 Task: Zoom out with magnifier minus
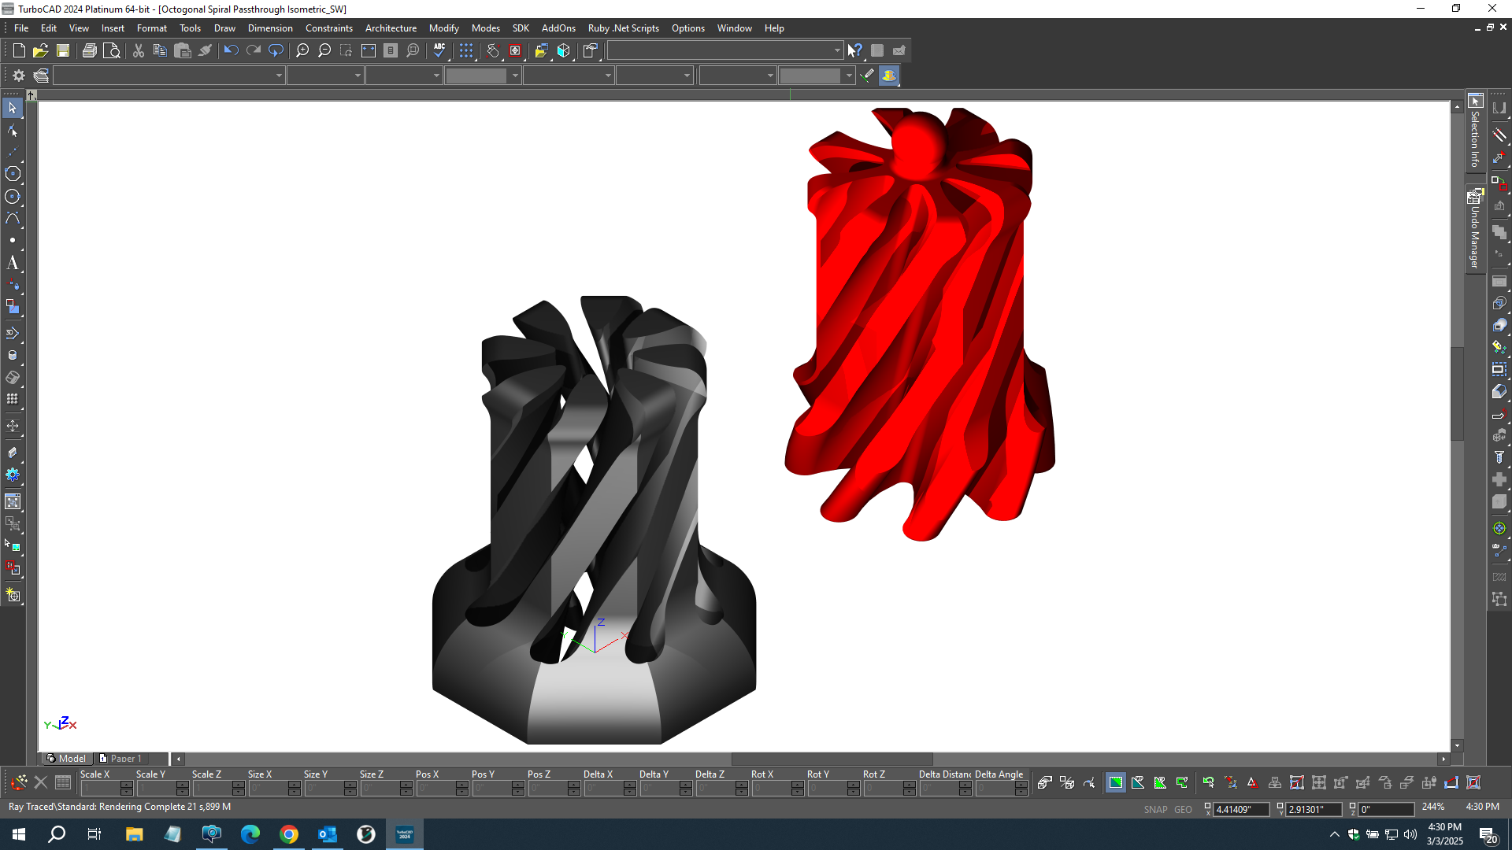coord(324,50)
